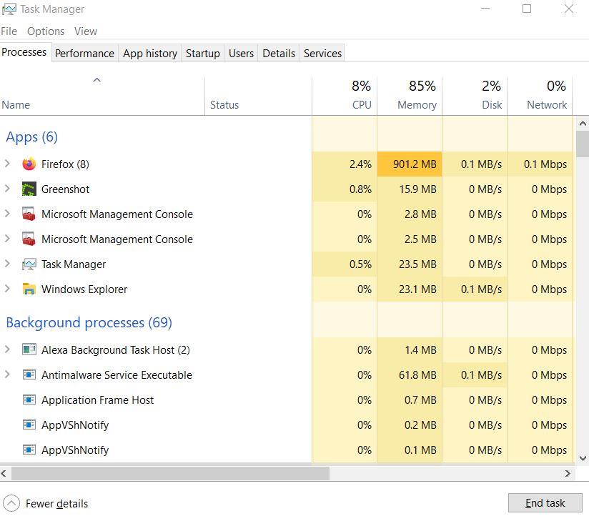
Task: Click the Antimalware Service Executable icon
Action: 29,375
